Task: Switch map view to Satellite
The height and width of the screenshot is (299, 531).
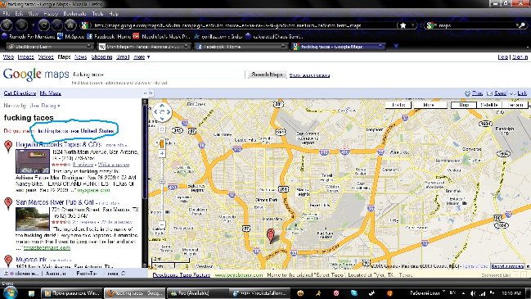Action: point(489,105)
